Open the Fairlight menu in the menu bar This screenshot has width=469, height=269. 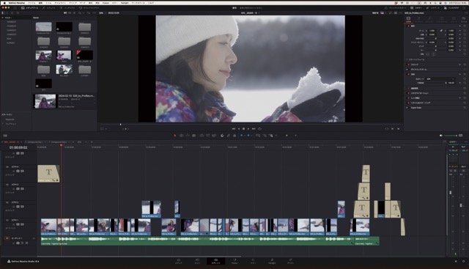tap(125, 3)
